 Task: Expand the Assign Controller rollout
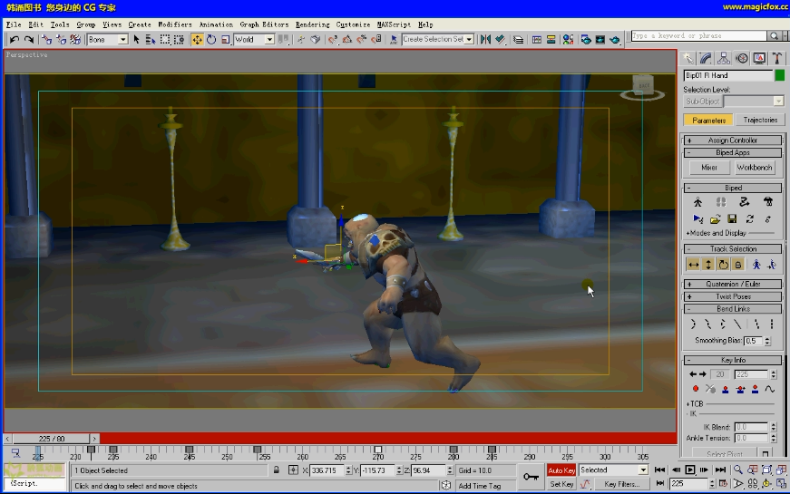733,140
